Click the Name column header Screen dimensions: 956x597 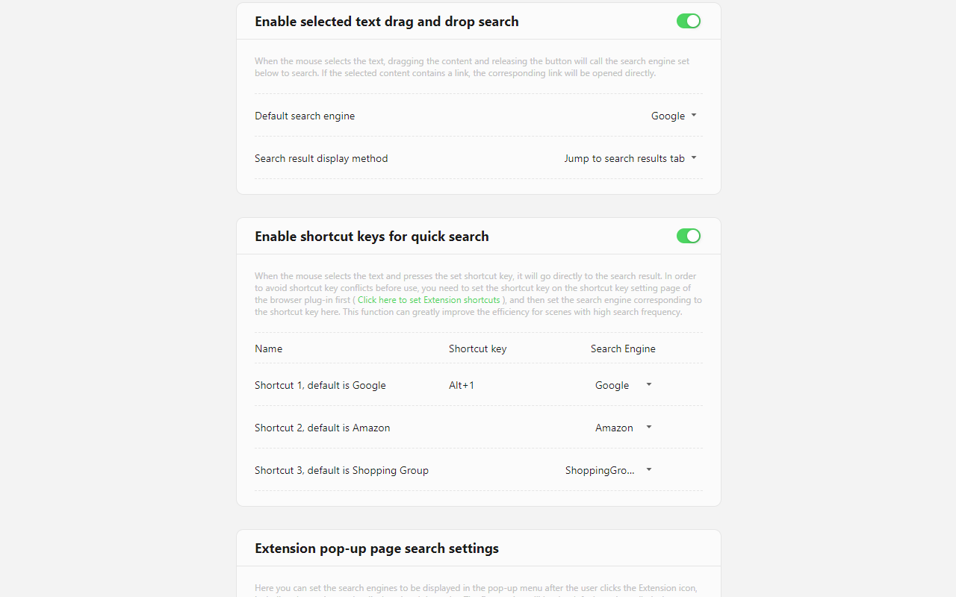pyautogui.click(x=268, y=348)
